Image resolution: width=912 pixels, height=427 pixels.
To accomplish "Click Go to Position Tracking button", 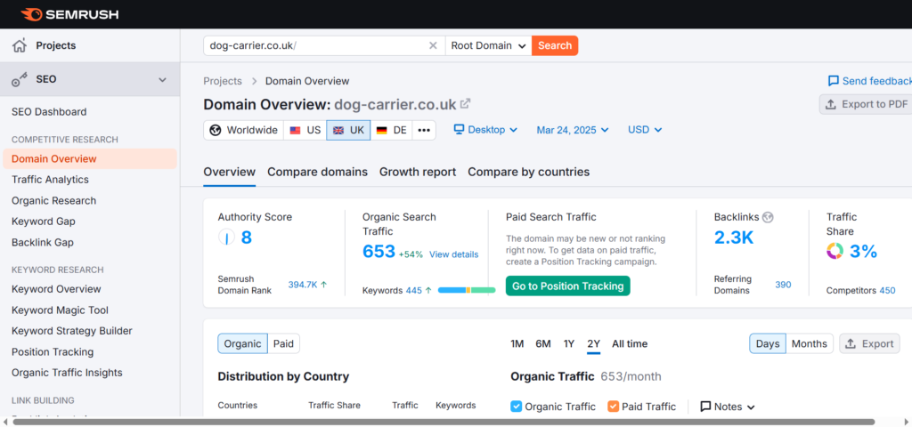I will click(x=567, y=286).
